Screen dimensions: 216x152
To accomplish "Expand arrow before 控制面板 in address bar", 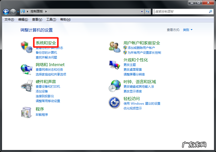I will click(x=28, y=11).
